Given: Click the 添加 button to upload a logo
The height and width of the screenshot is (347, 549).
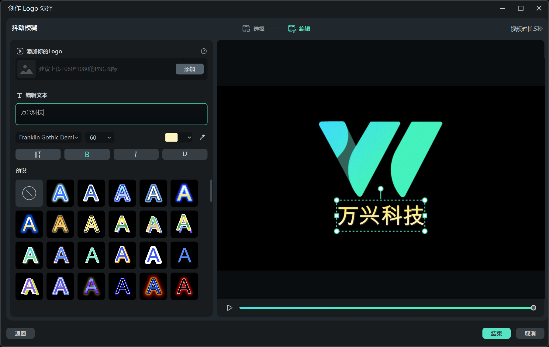Looking at the screenshot, I should [189, 69].
